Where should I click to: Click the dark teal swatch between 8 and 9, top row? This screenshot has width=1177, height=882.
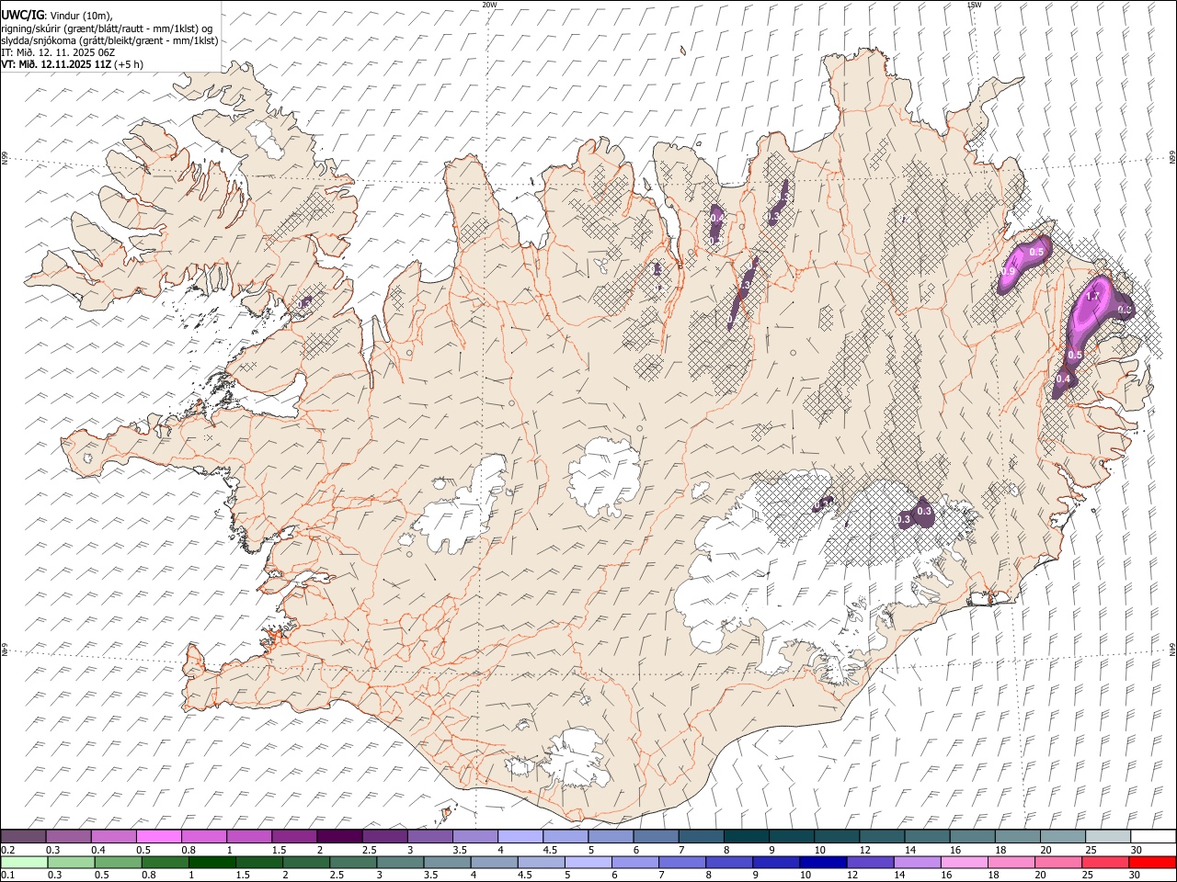tap(745, 837)
